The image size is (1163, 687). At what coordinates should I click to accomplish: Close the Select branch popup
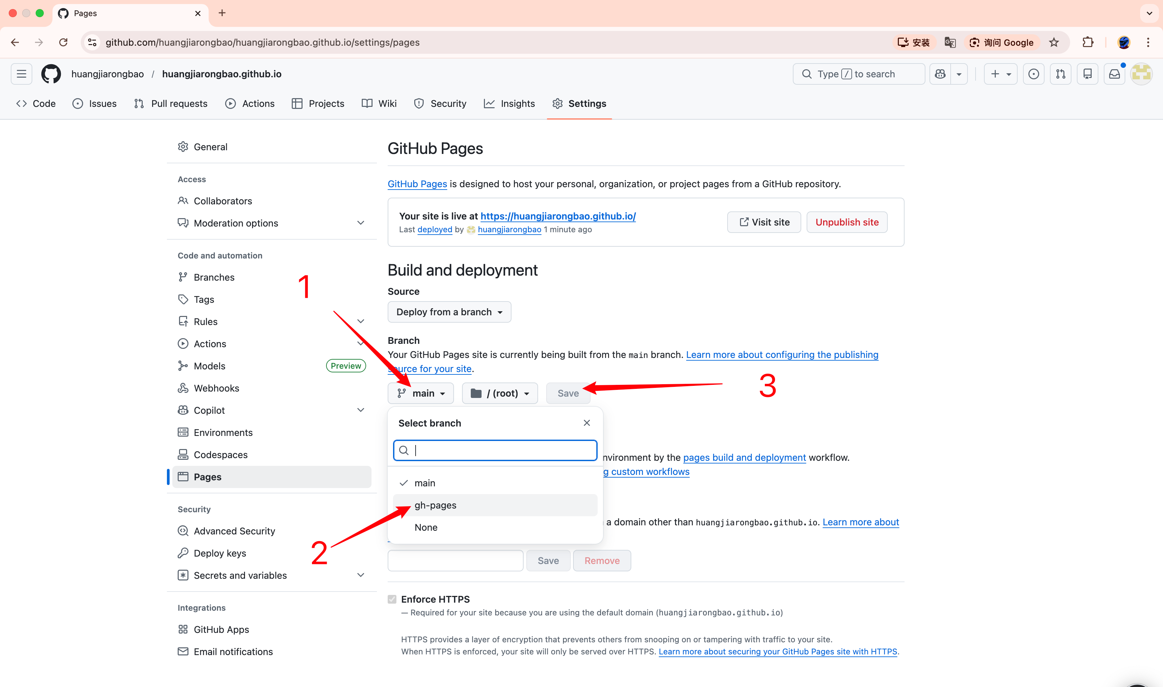pos(587,423)
